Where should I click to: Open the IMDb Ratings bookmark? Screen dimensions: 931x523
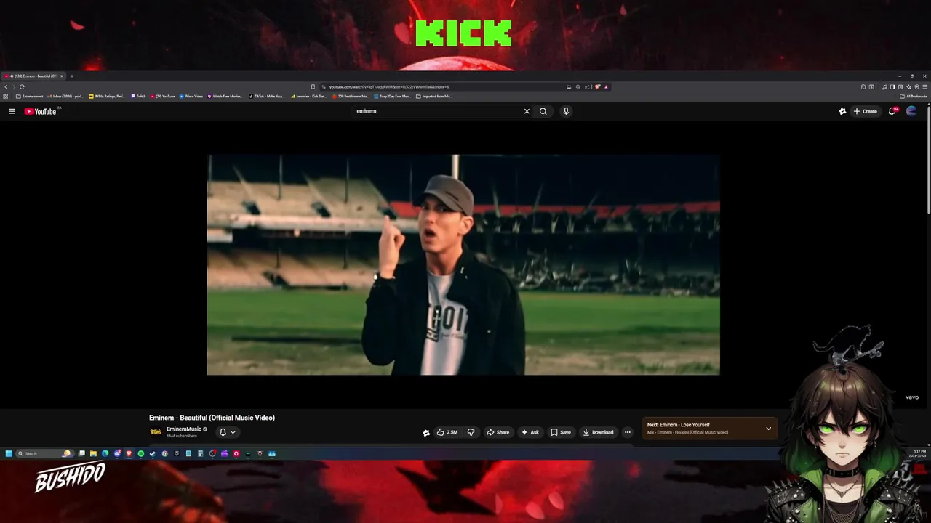click(107, 96)
